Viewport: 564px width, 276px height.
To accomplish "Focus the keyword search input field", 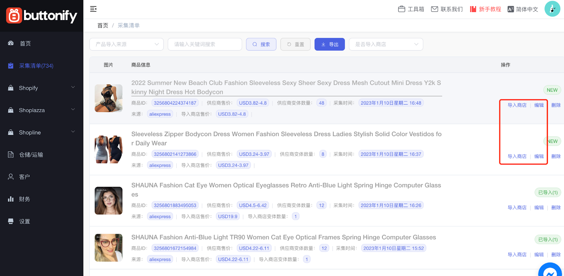I will (x=205, y=44).
